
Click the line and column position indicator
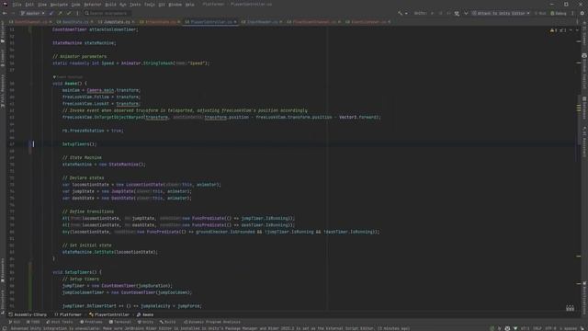coord(525,328)
